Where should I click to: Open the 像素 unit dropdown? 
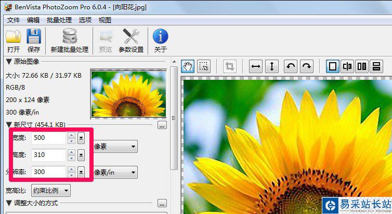[115, 147]
